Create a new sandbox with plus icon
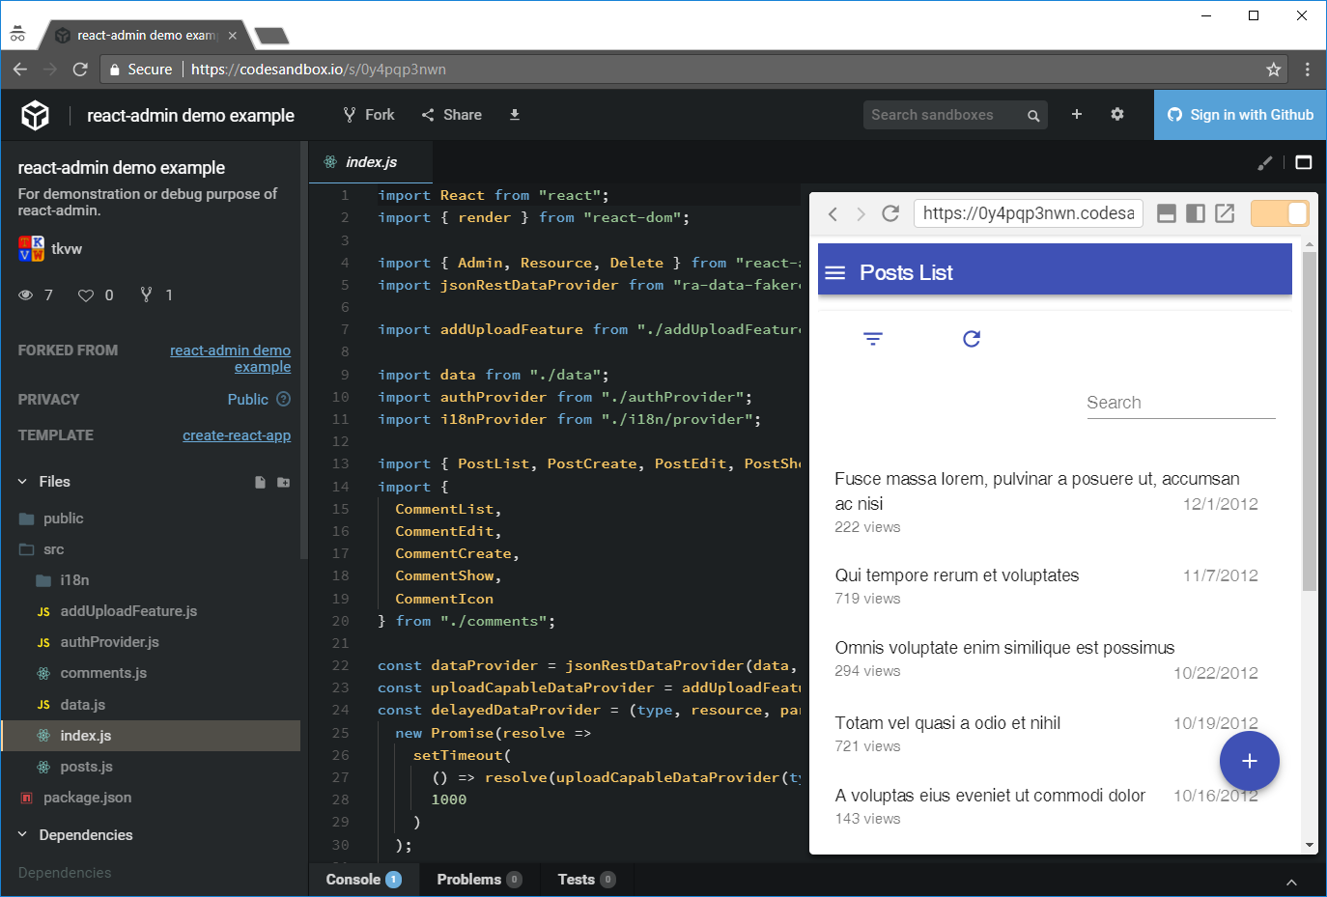Image resolution: width=1327 pixels, height=897 pixels. 1077,115
